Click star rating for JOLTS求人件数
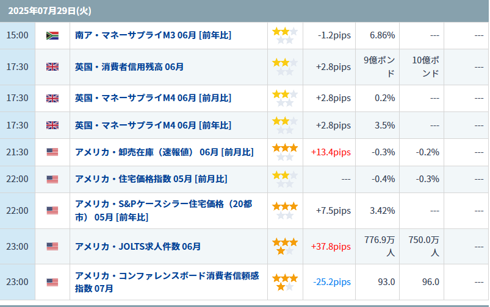This screenshot has width=490, height=307. point(285,247)
